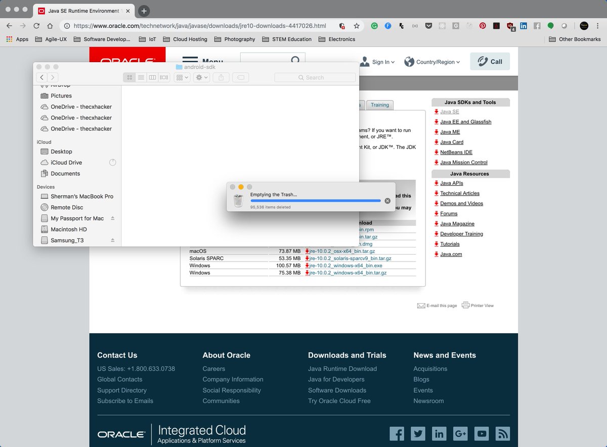Open Finder action gear menu
Viewport: 607px width, 447px height.
pyautogui.click(x=202, y=77)
